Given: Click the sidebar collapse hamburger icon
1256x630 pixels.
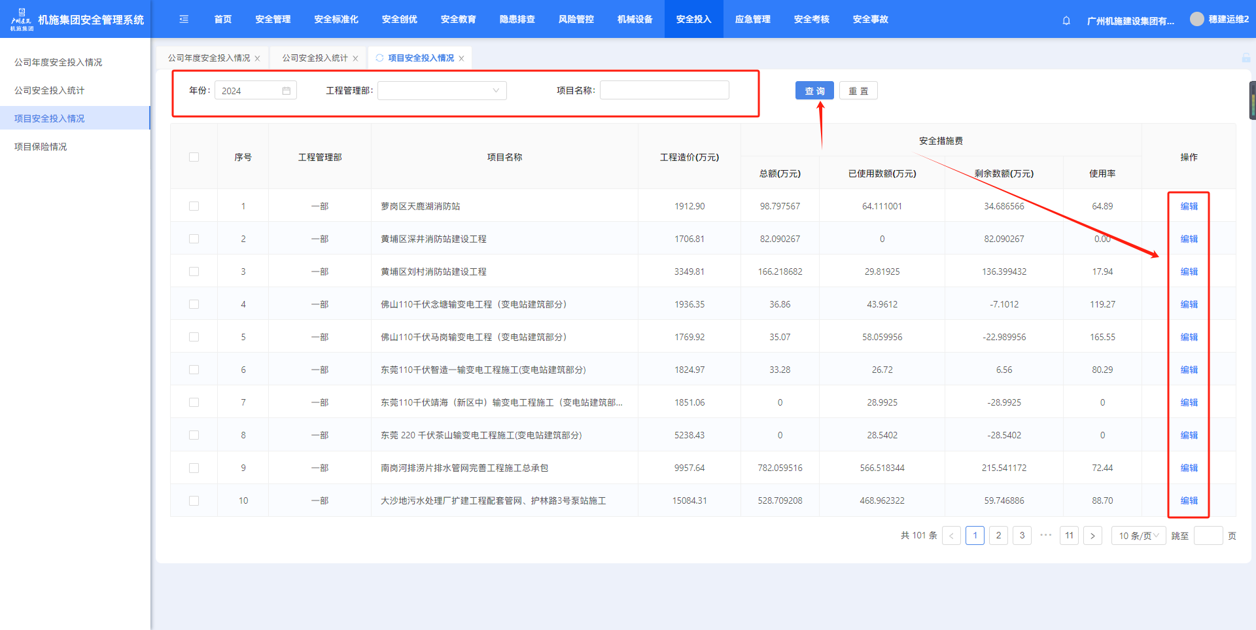Looking at the screenshot, I should (x=184, y=20).
